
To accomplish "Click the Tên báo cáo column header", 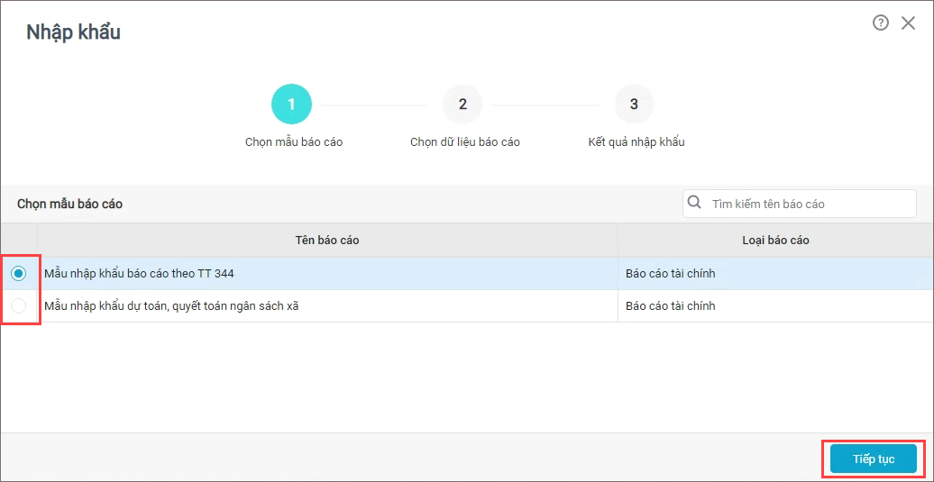I will [327, 241].
